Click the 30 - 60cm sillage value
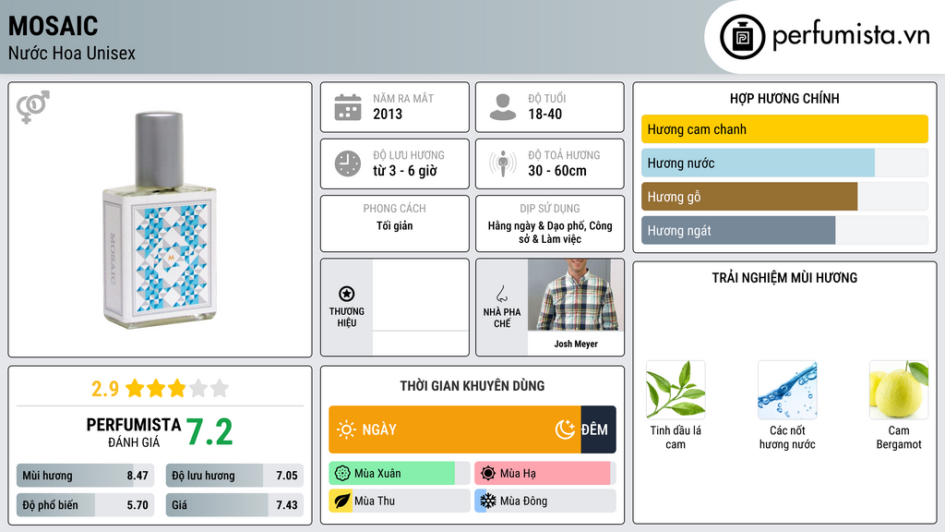 (x=557, y=171)
